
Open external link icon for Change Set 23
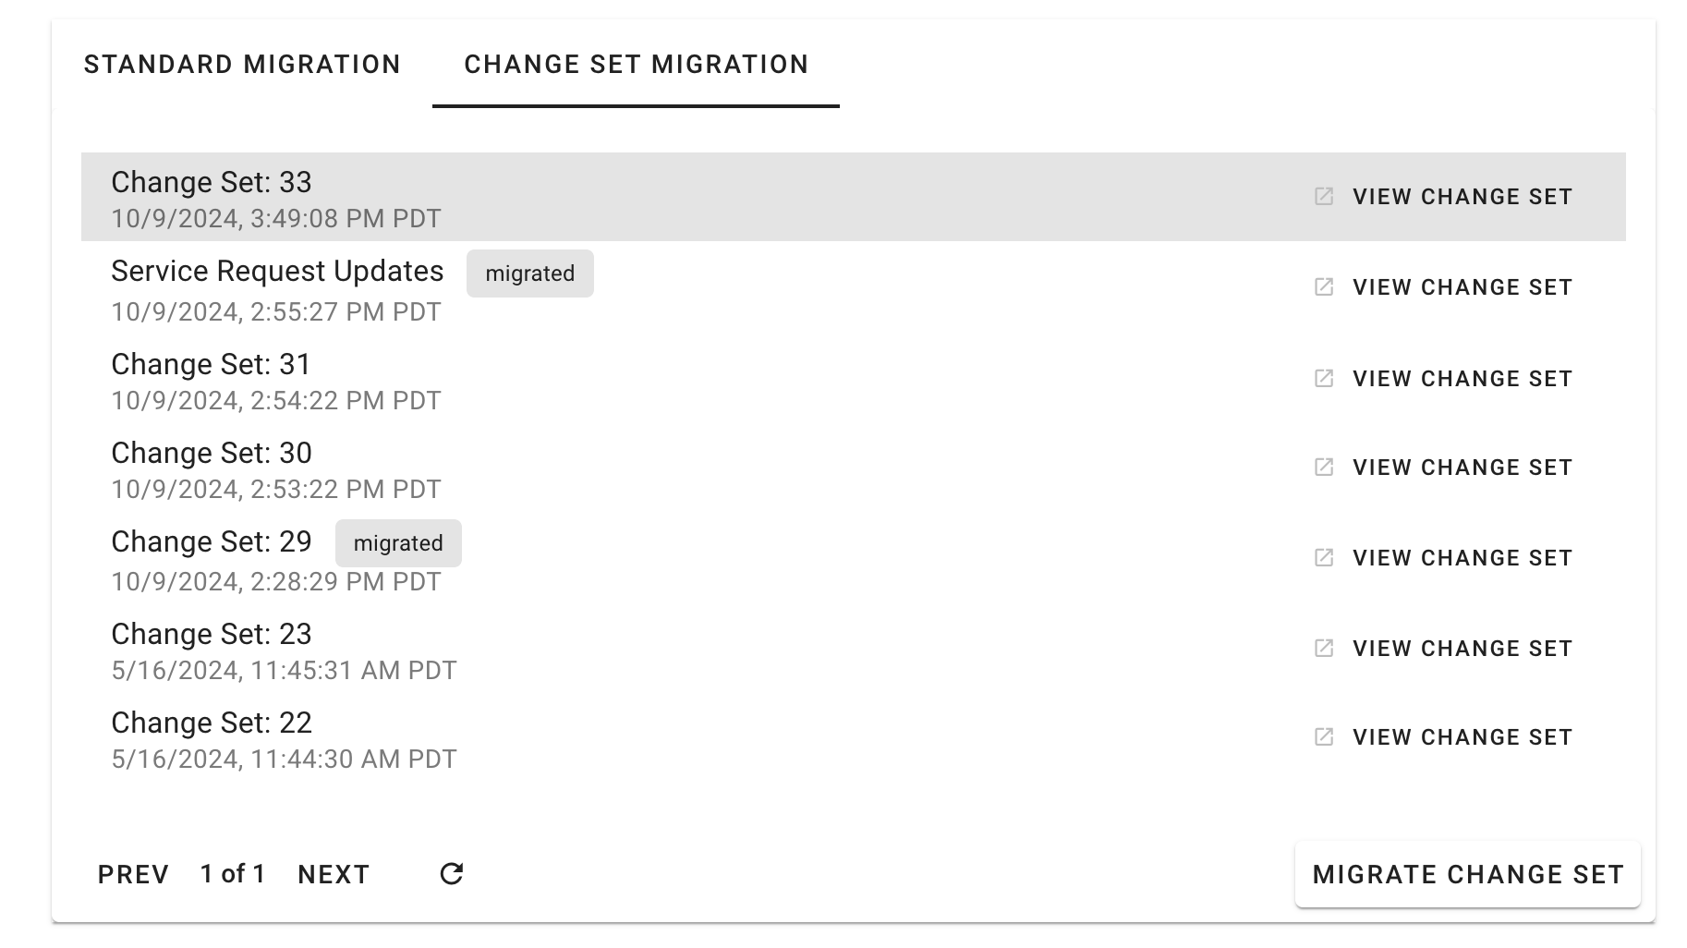tap(1324, 649)
